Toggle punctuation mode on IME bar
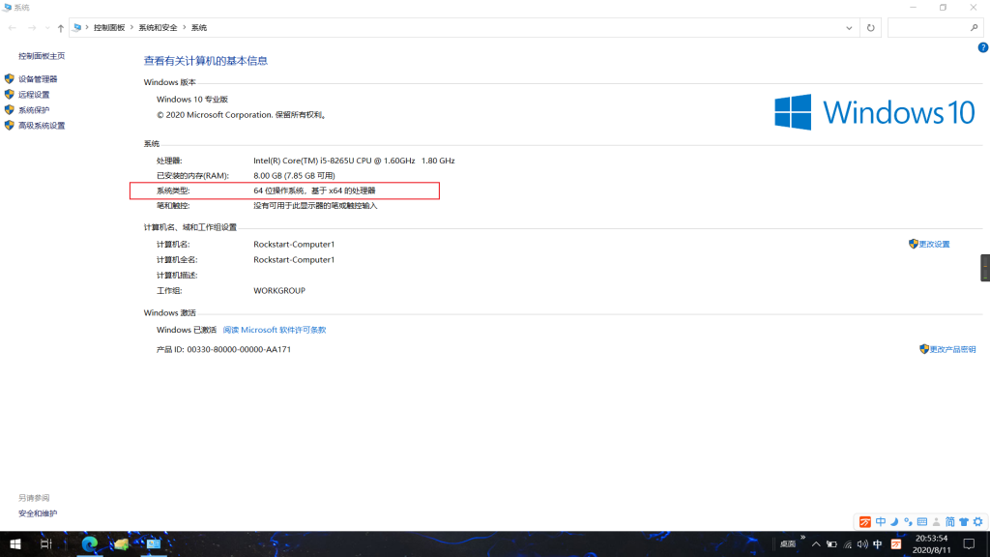This screenshot has height=557, width=990. point(908,521)
